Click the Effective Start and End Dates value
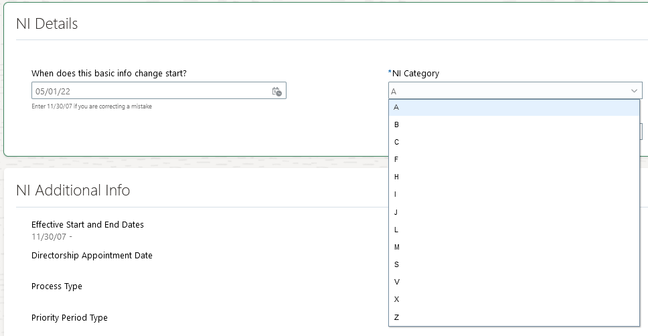The width and height of the screenshot is (648, 336). (52, 236)
